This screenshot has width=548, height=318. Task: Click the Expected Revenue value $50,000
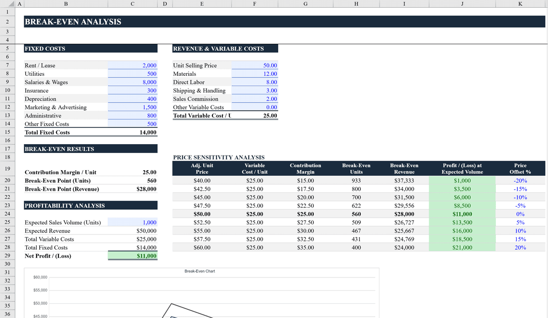pyautogui.click(x=133, y=231)
